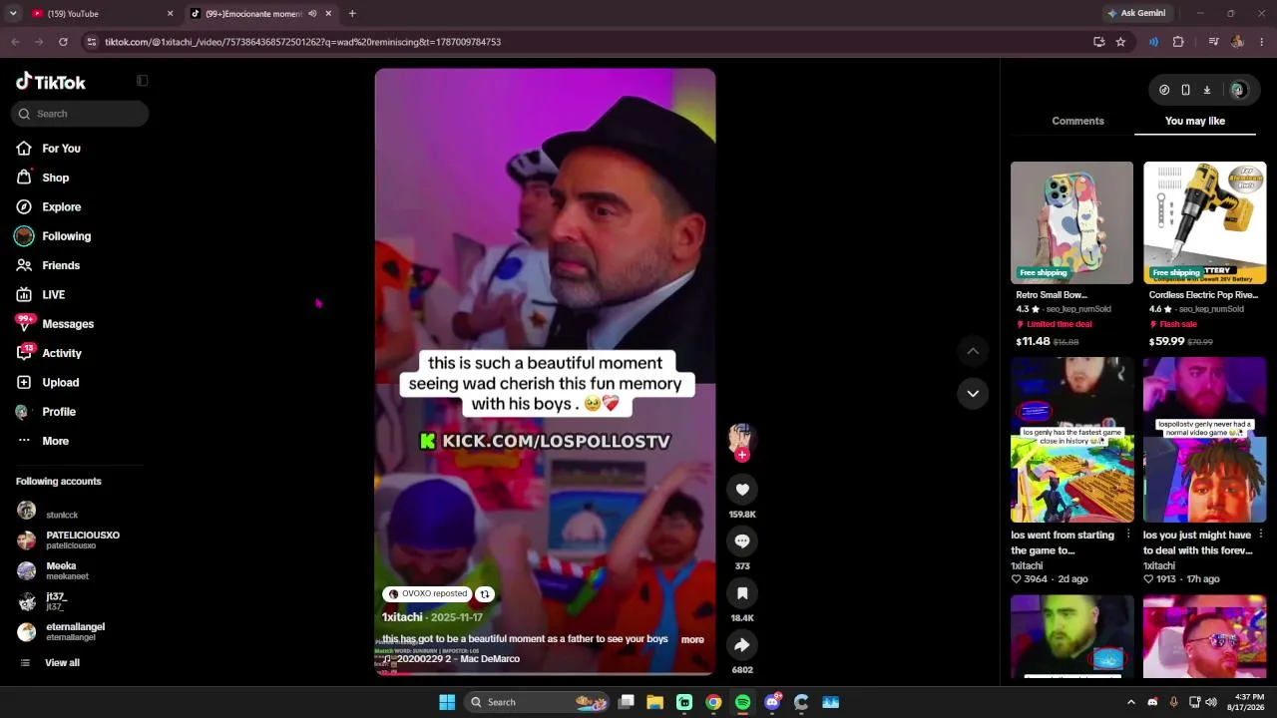Like the video with the heart button
This screenshot has width=1277, height=718.
pos(742,490)
